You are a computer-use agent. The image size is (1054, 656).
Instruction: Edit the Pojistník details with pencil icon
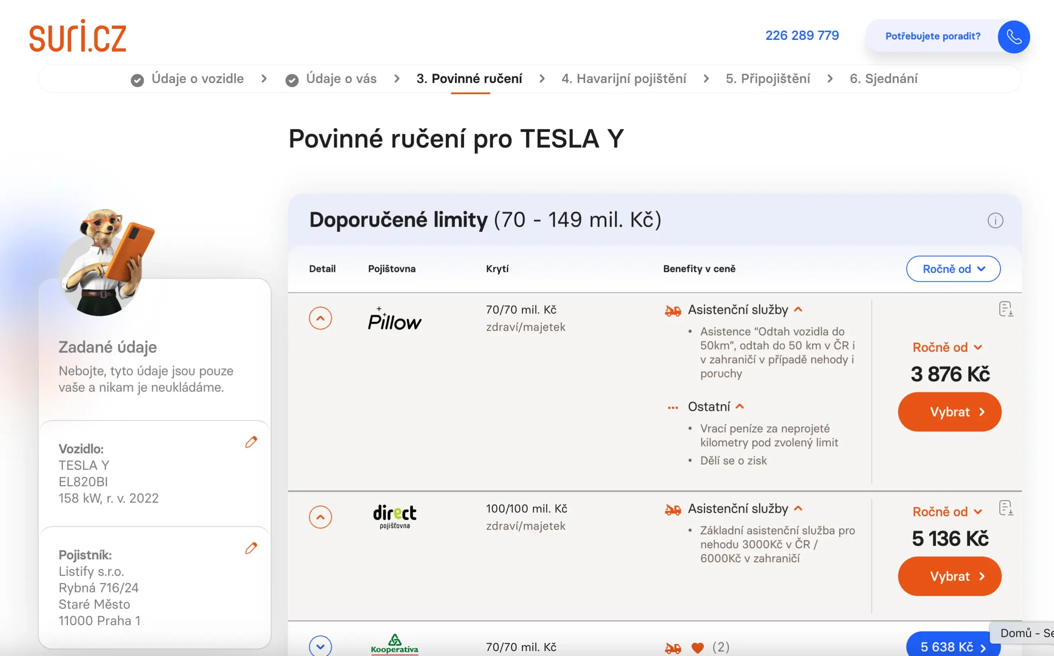tap(251, 548)
